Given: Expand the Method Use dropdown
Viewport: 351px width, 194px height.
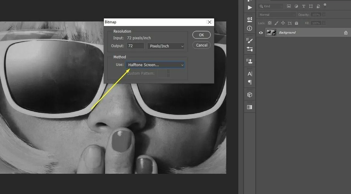Looking at the screenshot, I should [x=155, y=65].
